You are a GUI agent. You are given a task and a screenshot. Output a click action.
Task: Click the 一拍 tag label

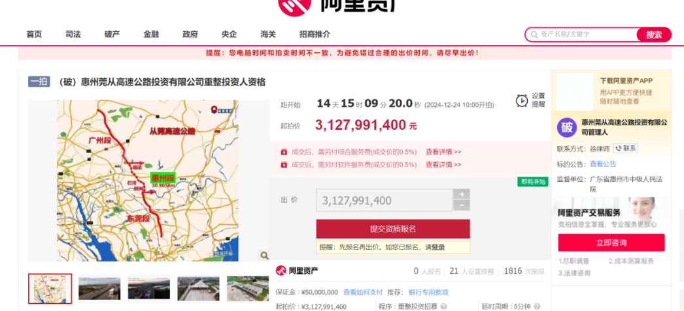pos(39,81)
